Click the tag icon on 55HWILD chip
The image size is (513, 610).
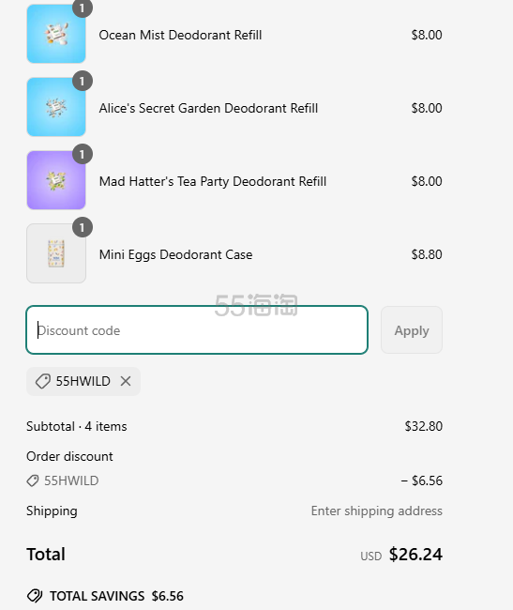43,381
